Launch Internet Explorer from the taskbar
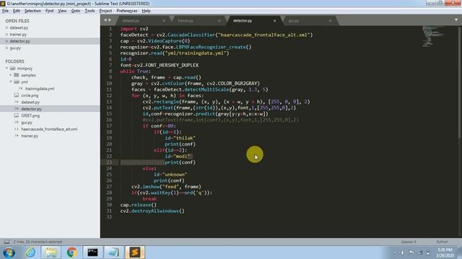The height and width of the screenshot is (259, 462). point(30,253)
